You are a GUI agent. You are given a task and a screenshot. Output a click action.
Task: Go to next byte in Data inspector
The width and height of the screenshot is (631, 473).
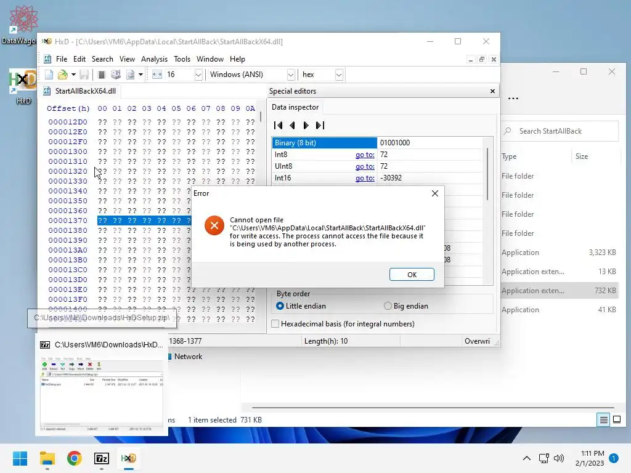pyautogui.click(x=306, y=126)
